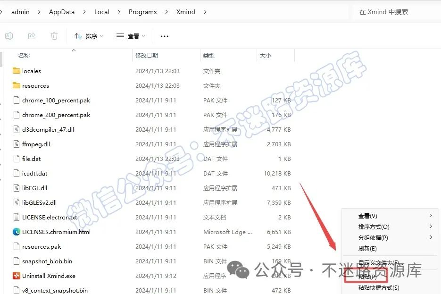Image resolution: width=441 pixels, height=294 pixels.
Task: Click type 文本文档 of LICENSE.electron.txt
Action: point(214,217)
